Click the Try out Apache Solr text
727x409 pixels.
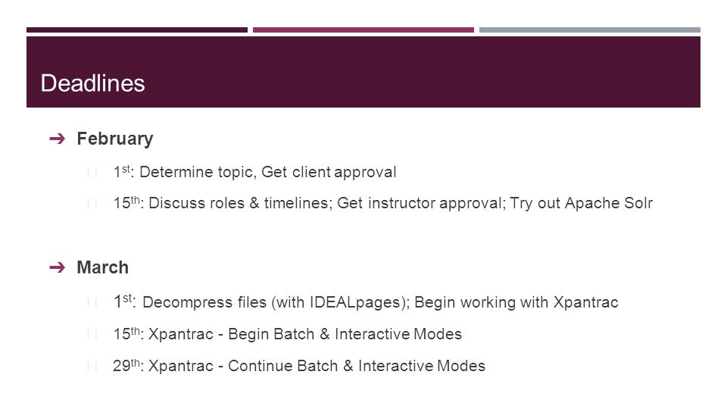pyautogui.click(x=582, y=203)
